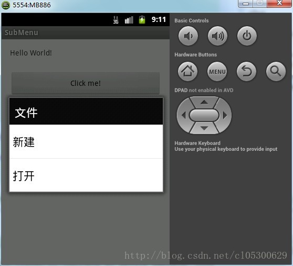Maximize the 5554:MB886 emulator window
Image resolution: width=293 pixels, height=266 pixels.
click(260, 4)
